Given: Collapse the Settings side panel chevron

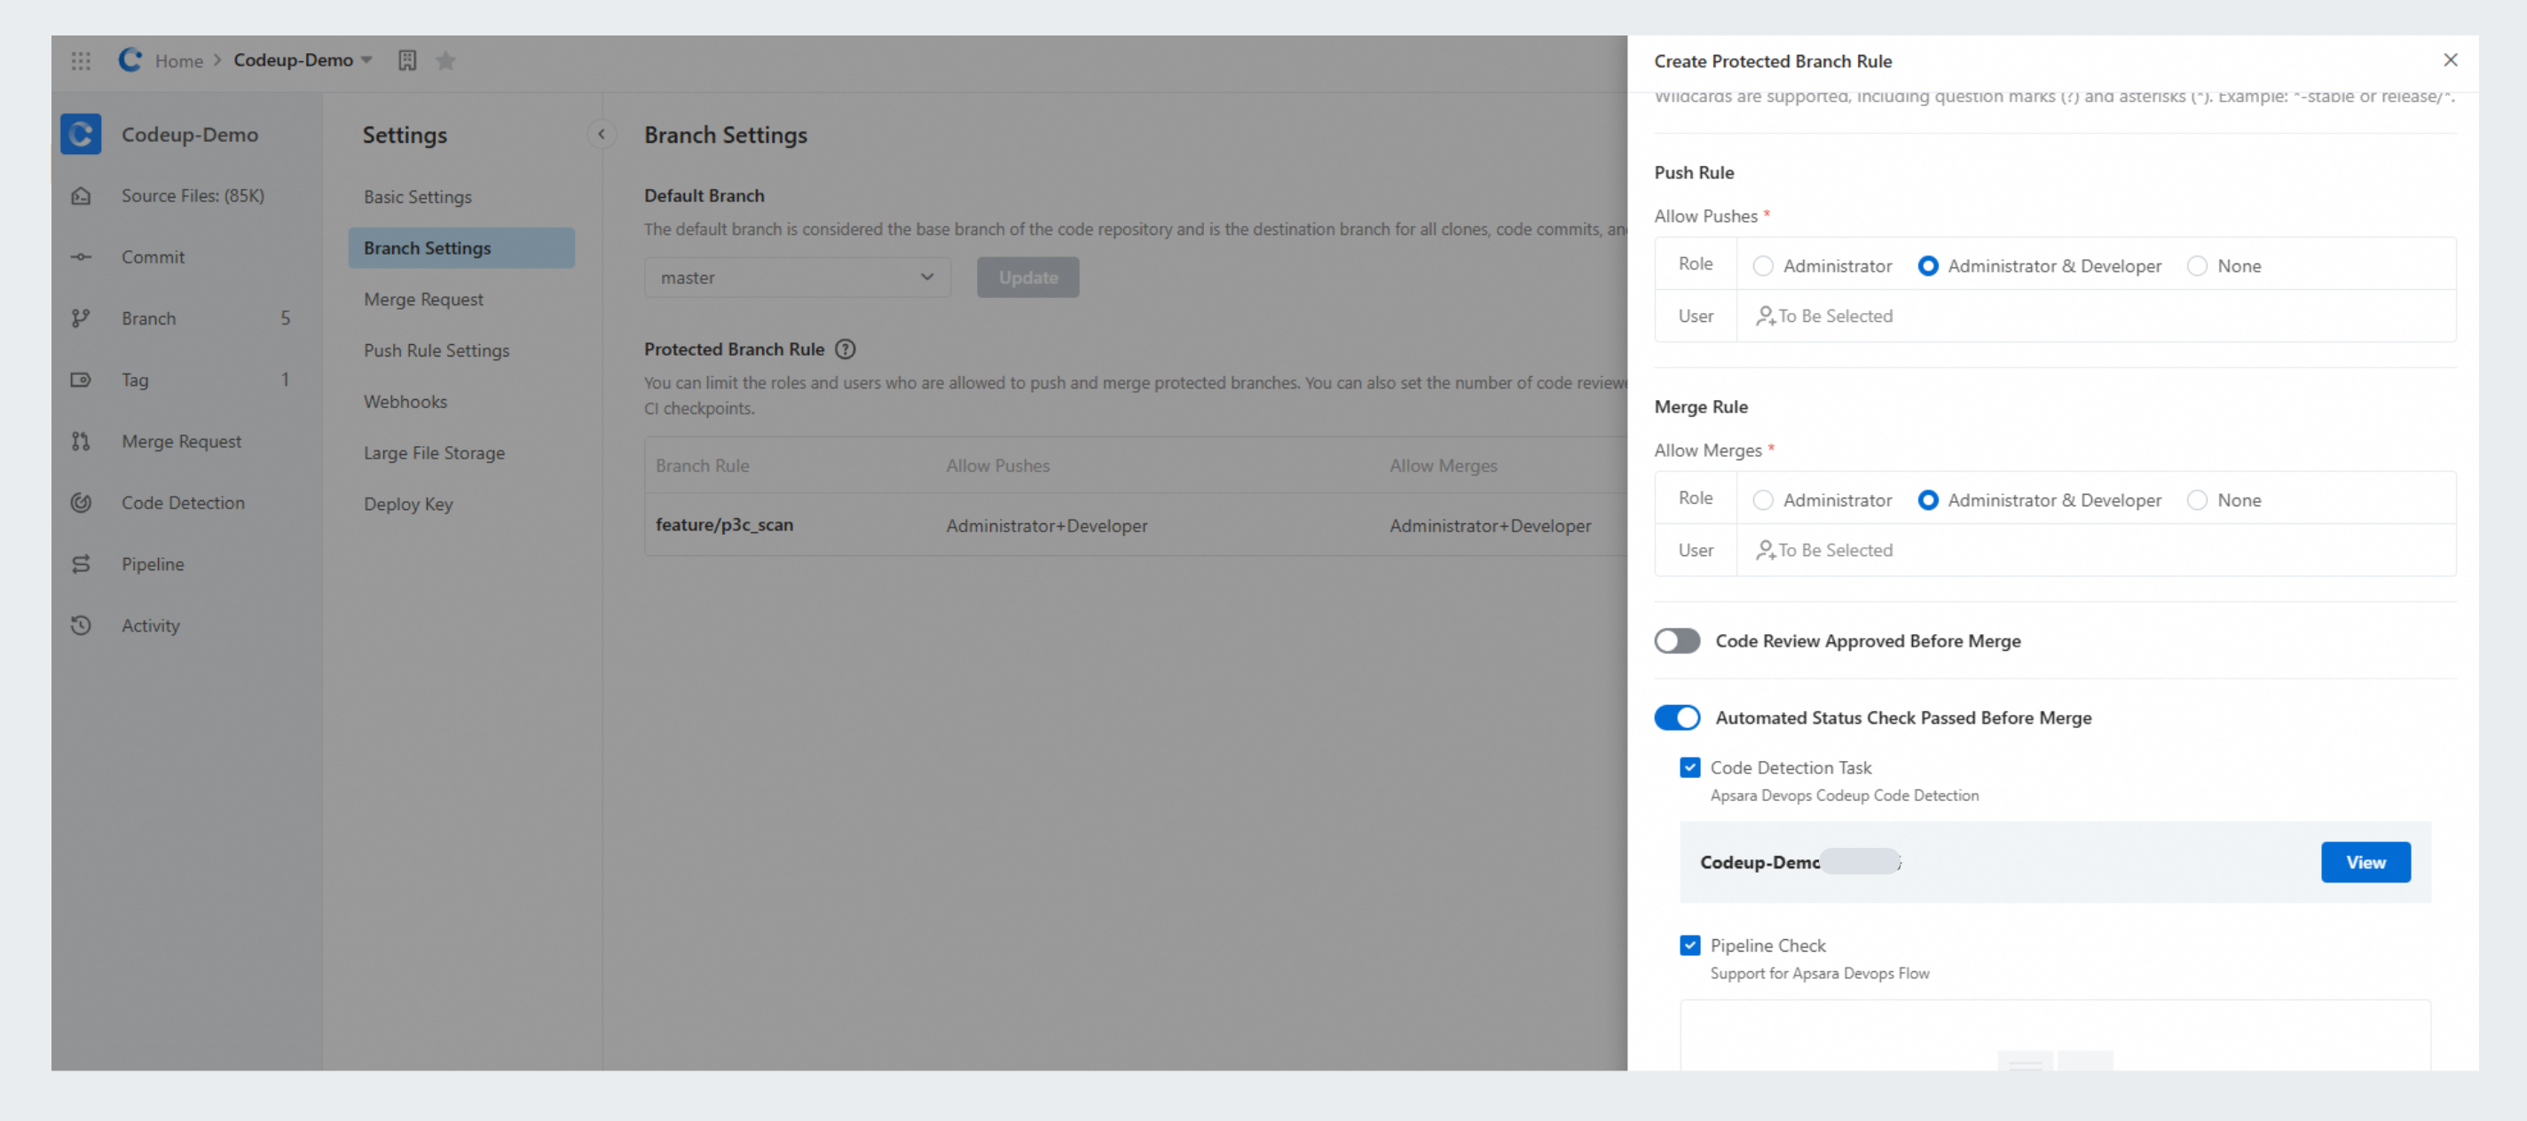Looking at the screenshot, I should 602,135.
